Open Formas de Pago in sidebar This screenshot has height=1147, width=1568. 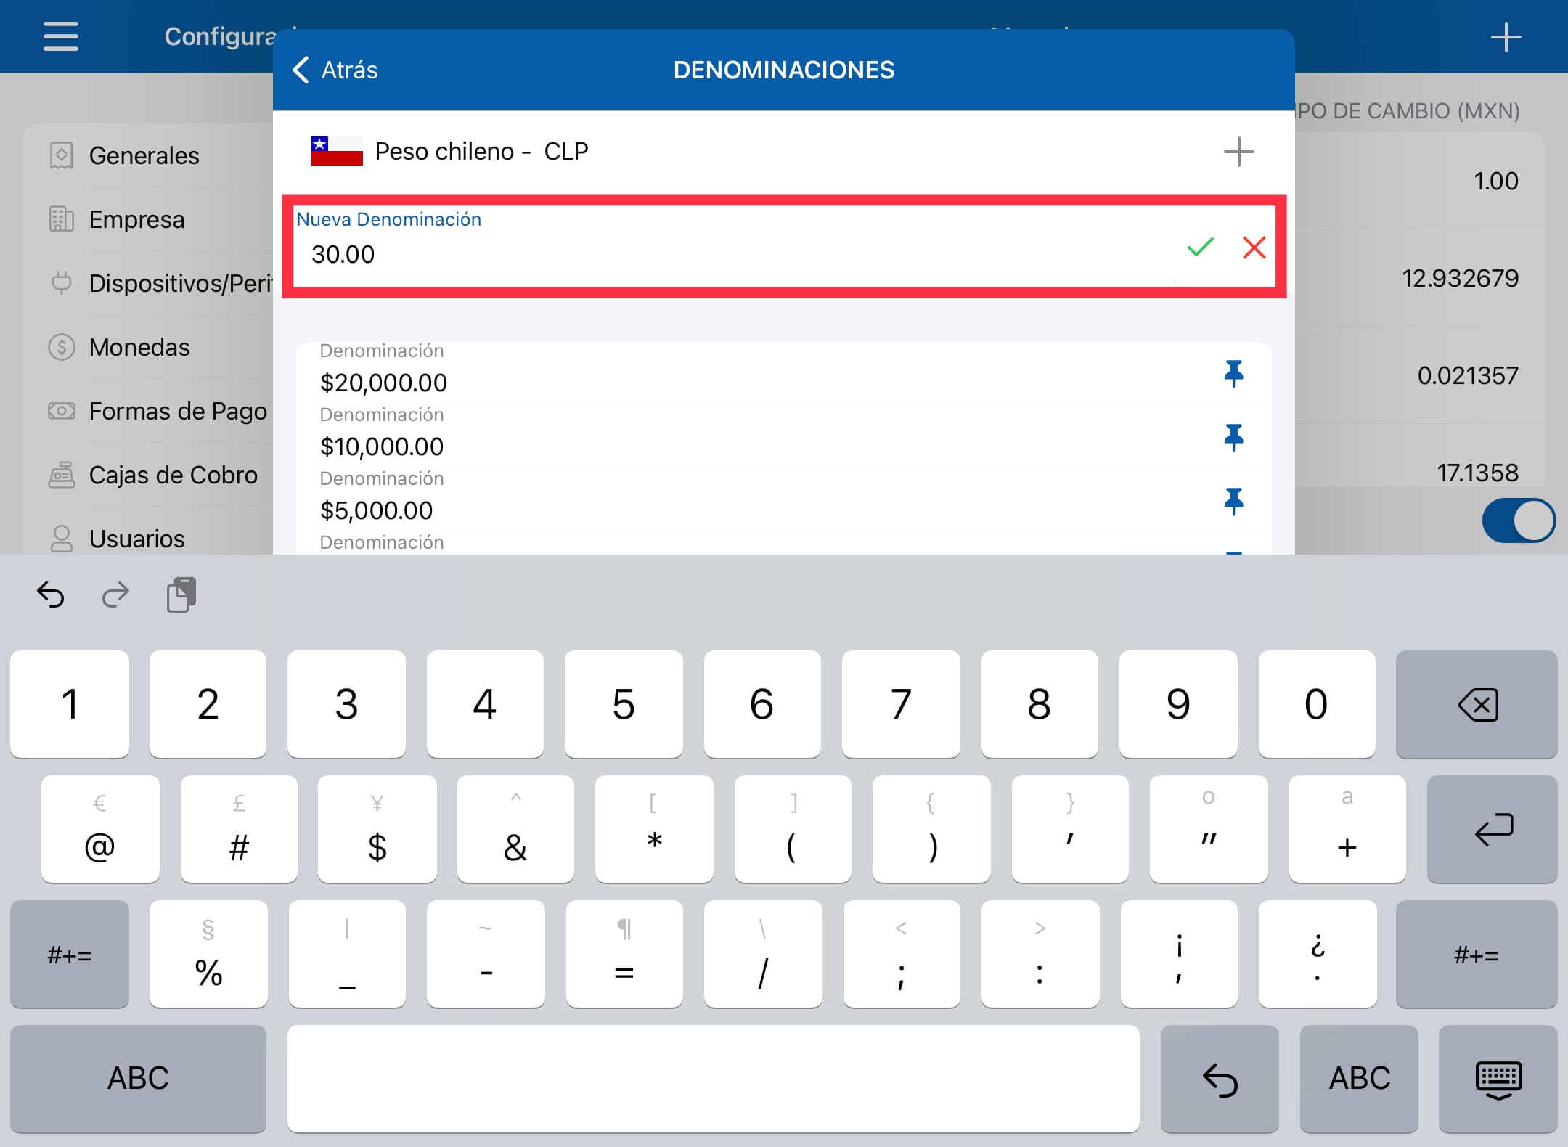pos(148,411)
